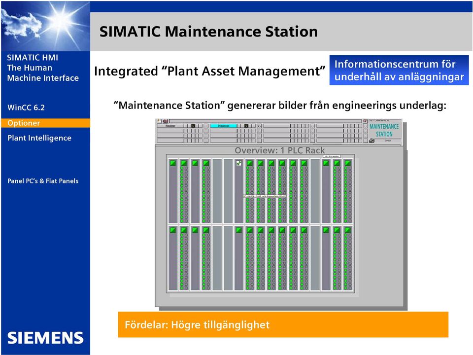Click "Integrated Plant Asset Management" heading
The width and height of the screenshot is (473, 355).
tap(210, 71)
